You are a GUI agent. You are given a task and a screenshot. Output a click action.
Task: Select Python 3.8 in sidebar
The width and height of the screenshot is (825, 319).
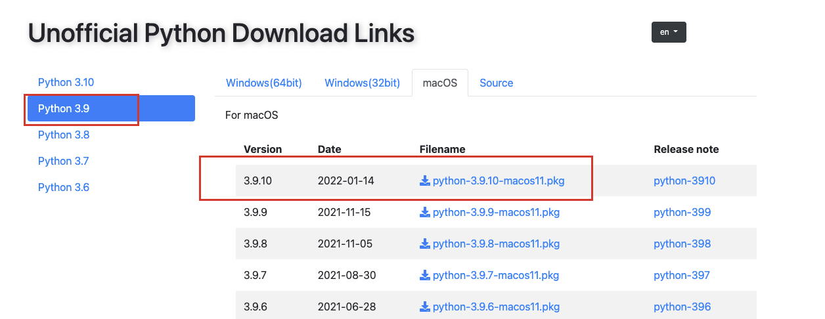[64, 135]
